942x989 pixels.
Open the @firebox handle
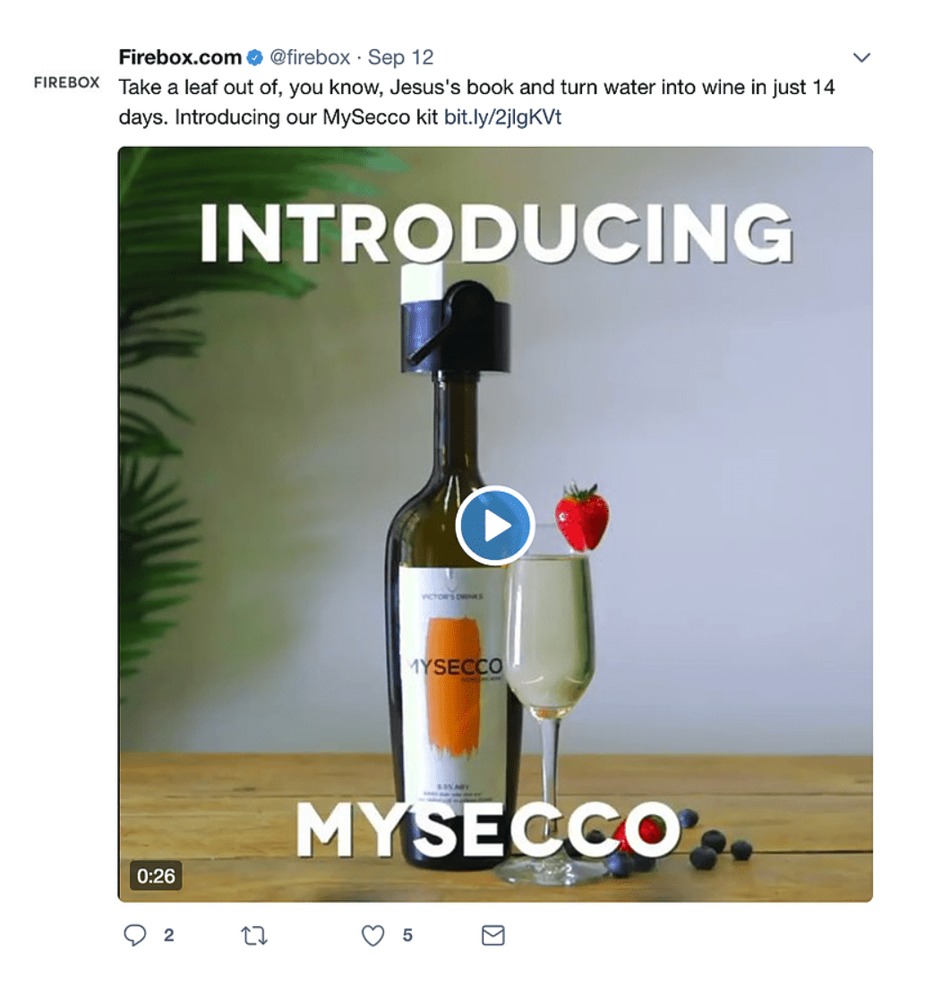coord(310,57)
